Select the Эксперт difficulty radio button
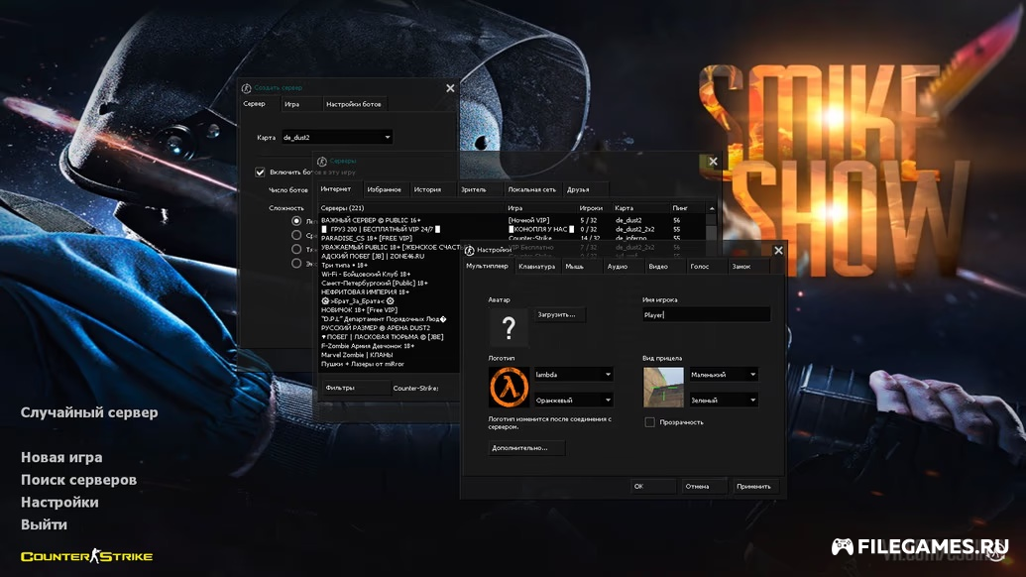 coord(296,263)
